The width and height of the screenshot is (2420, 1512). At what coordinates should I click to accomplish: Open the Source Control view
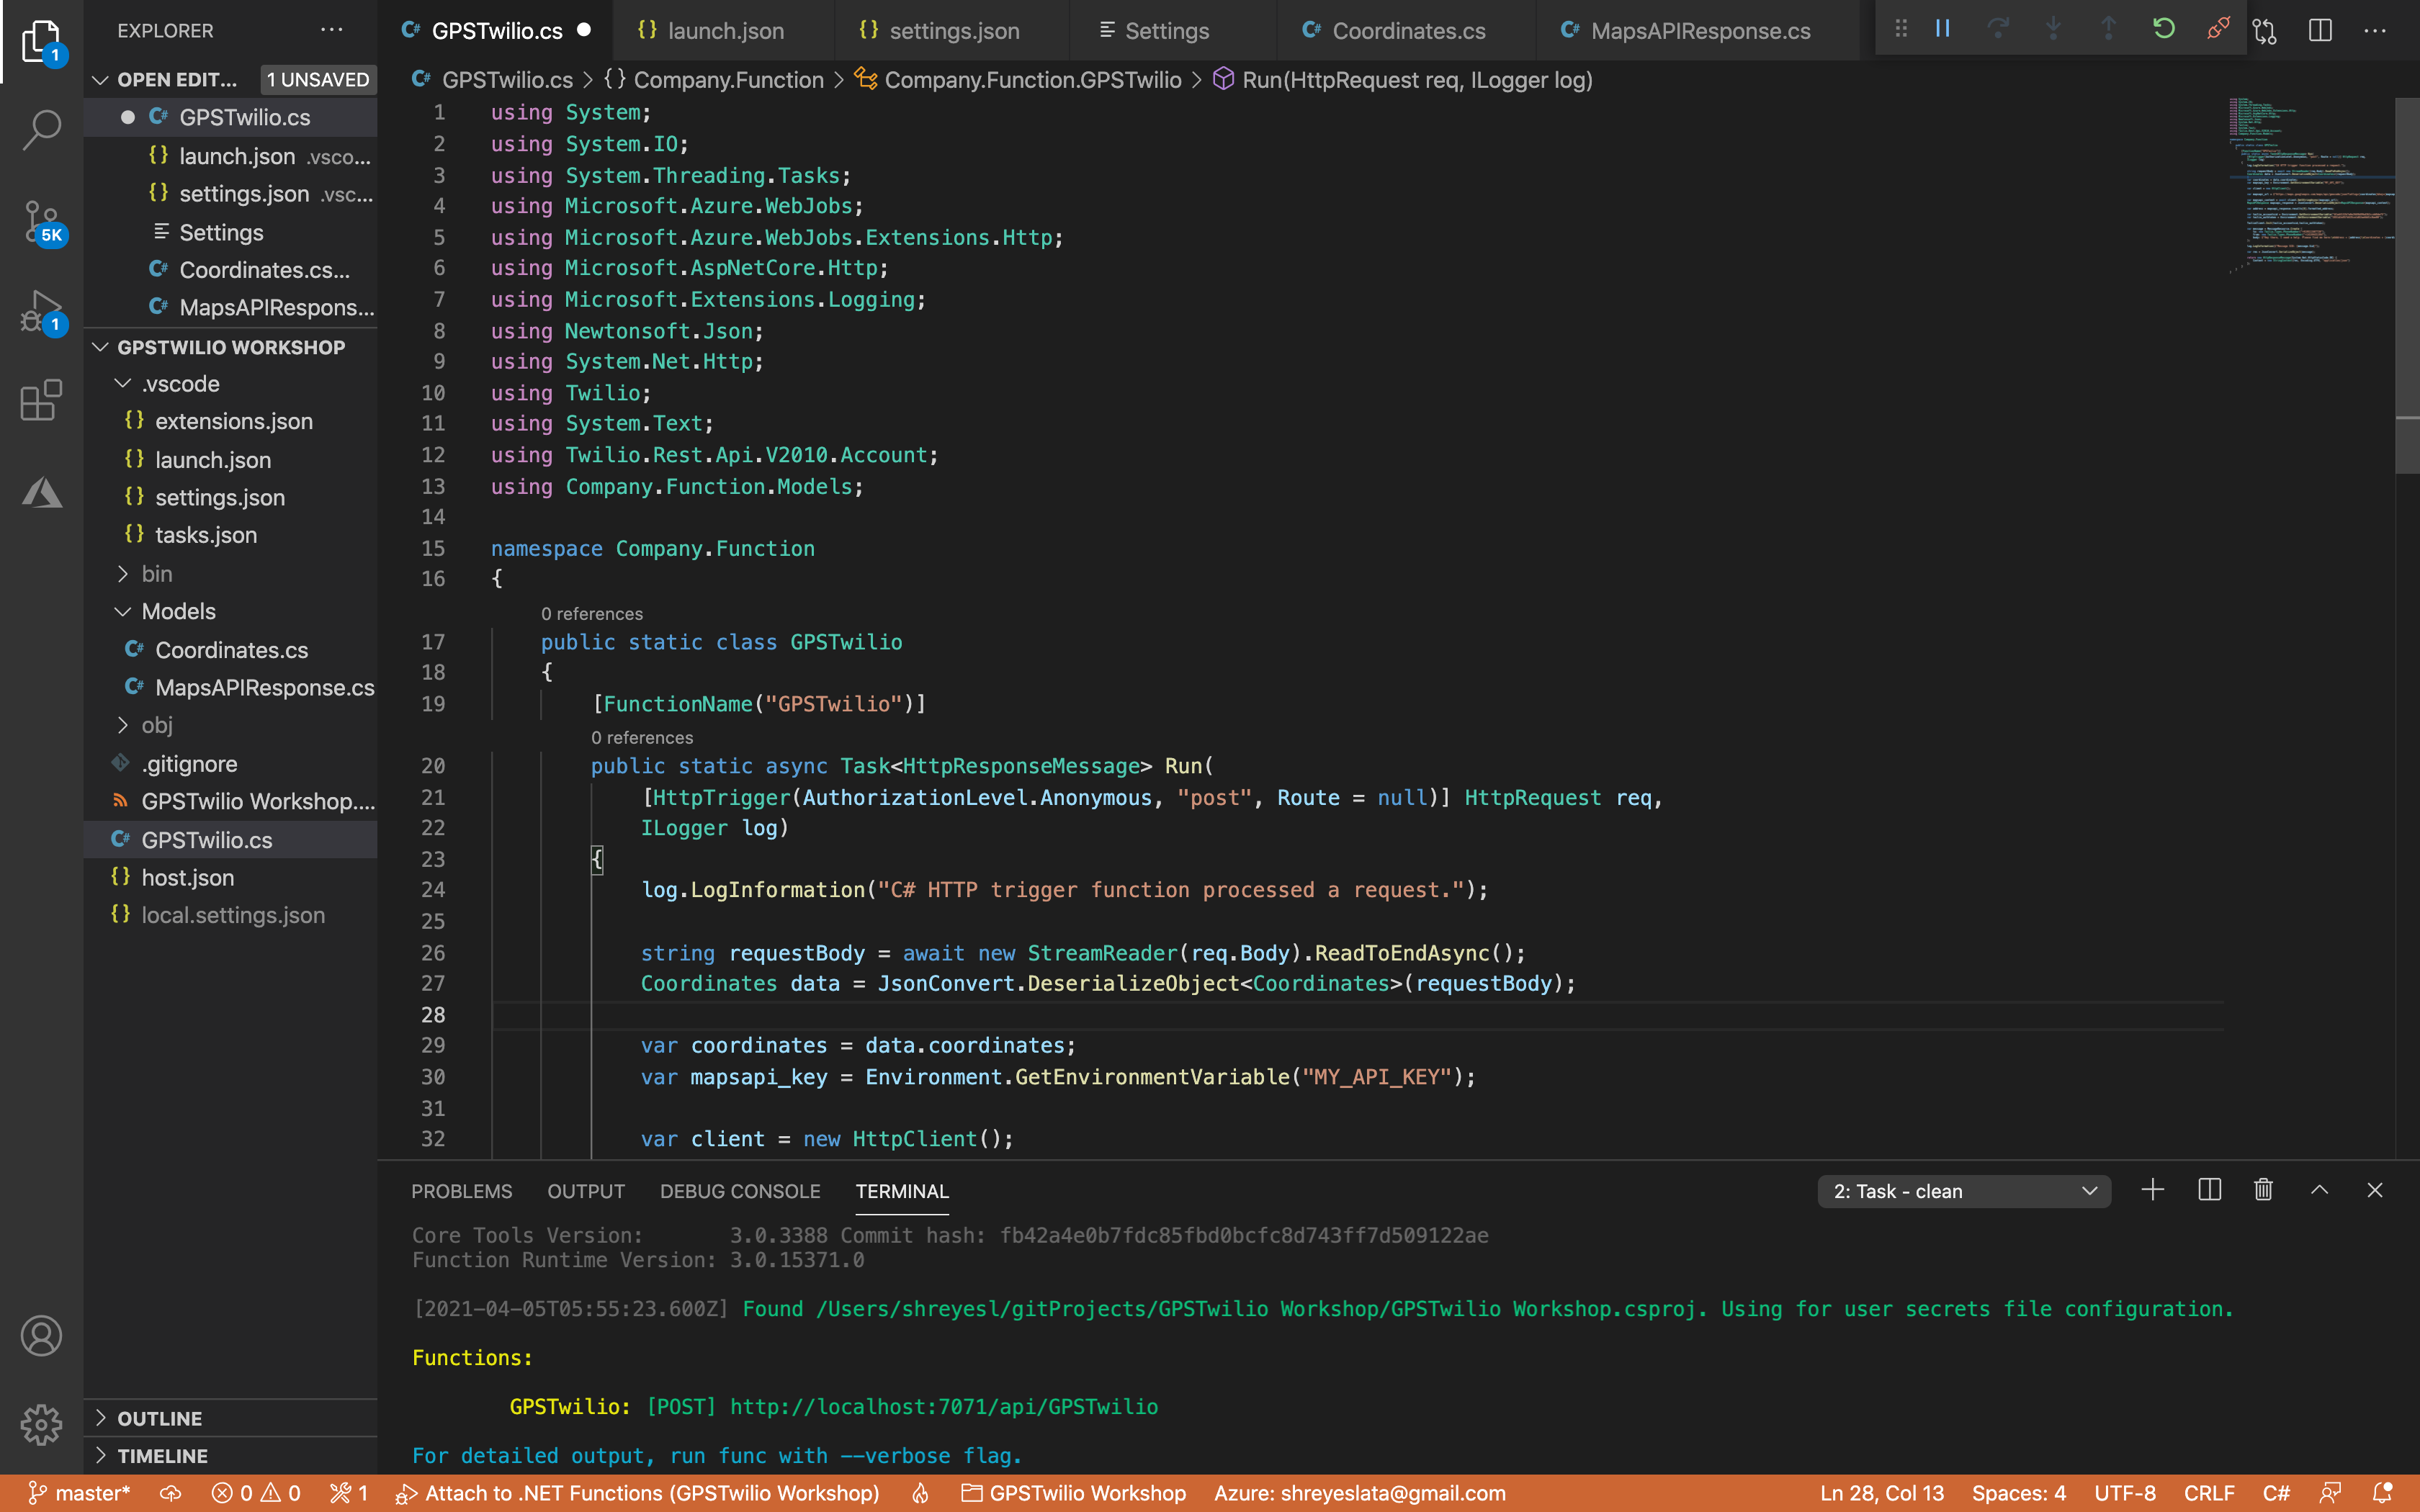(x=41, y=220)
